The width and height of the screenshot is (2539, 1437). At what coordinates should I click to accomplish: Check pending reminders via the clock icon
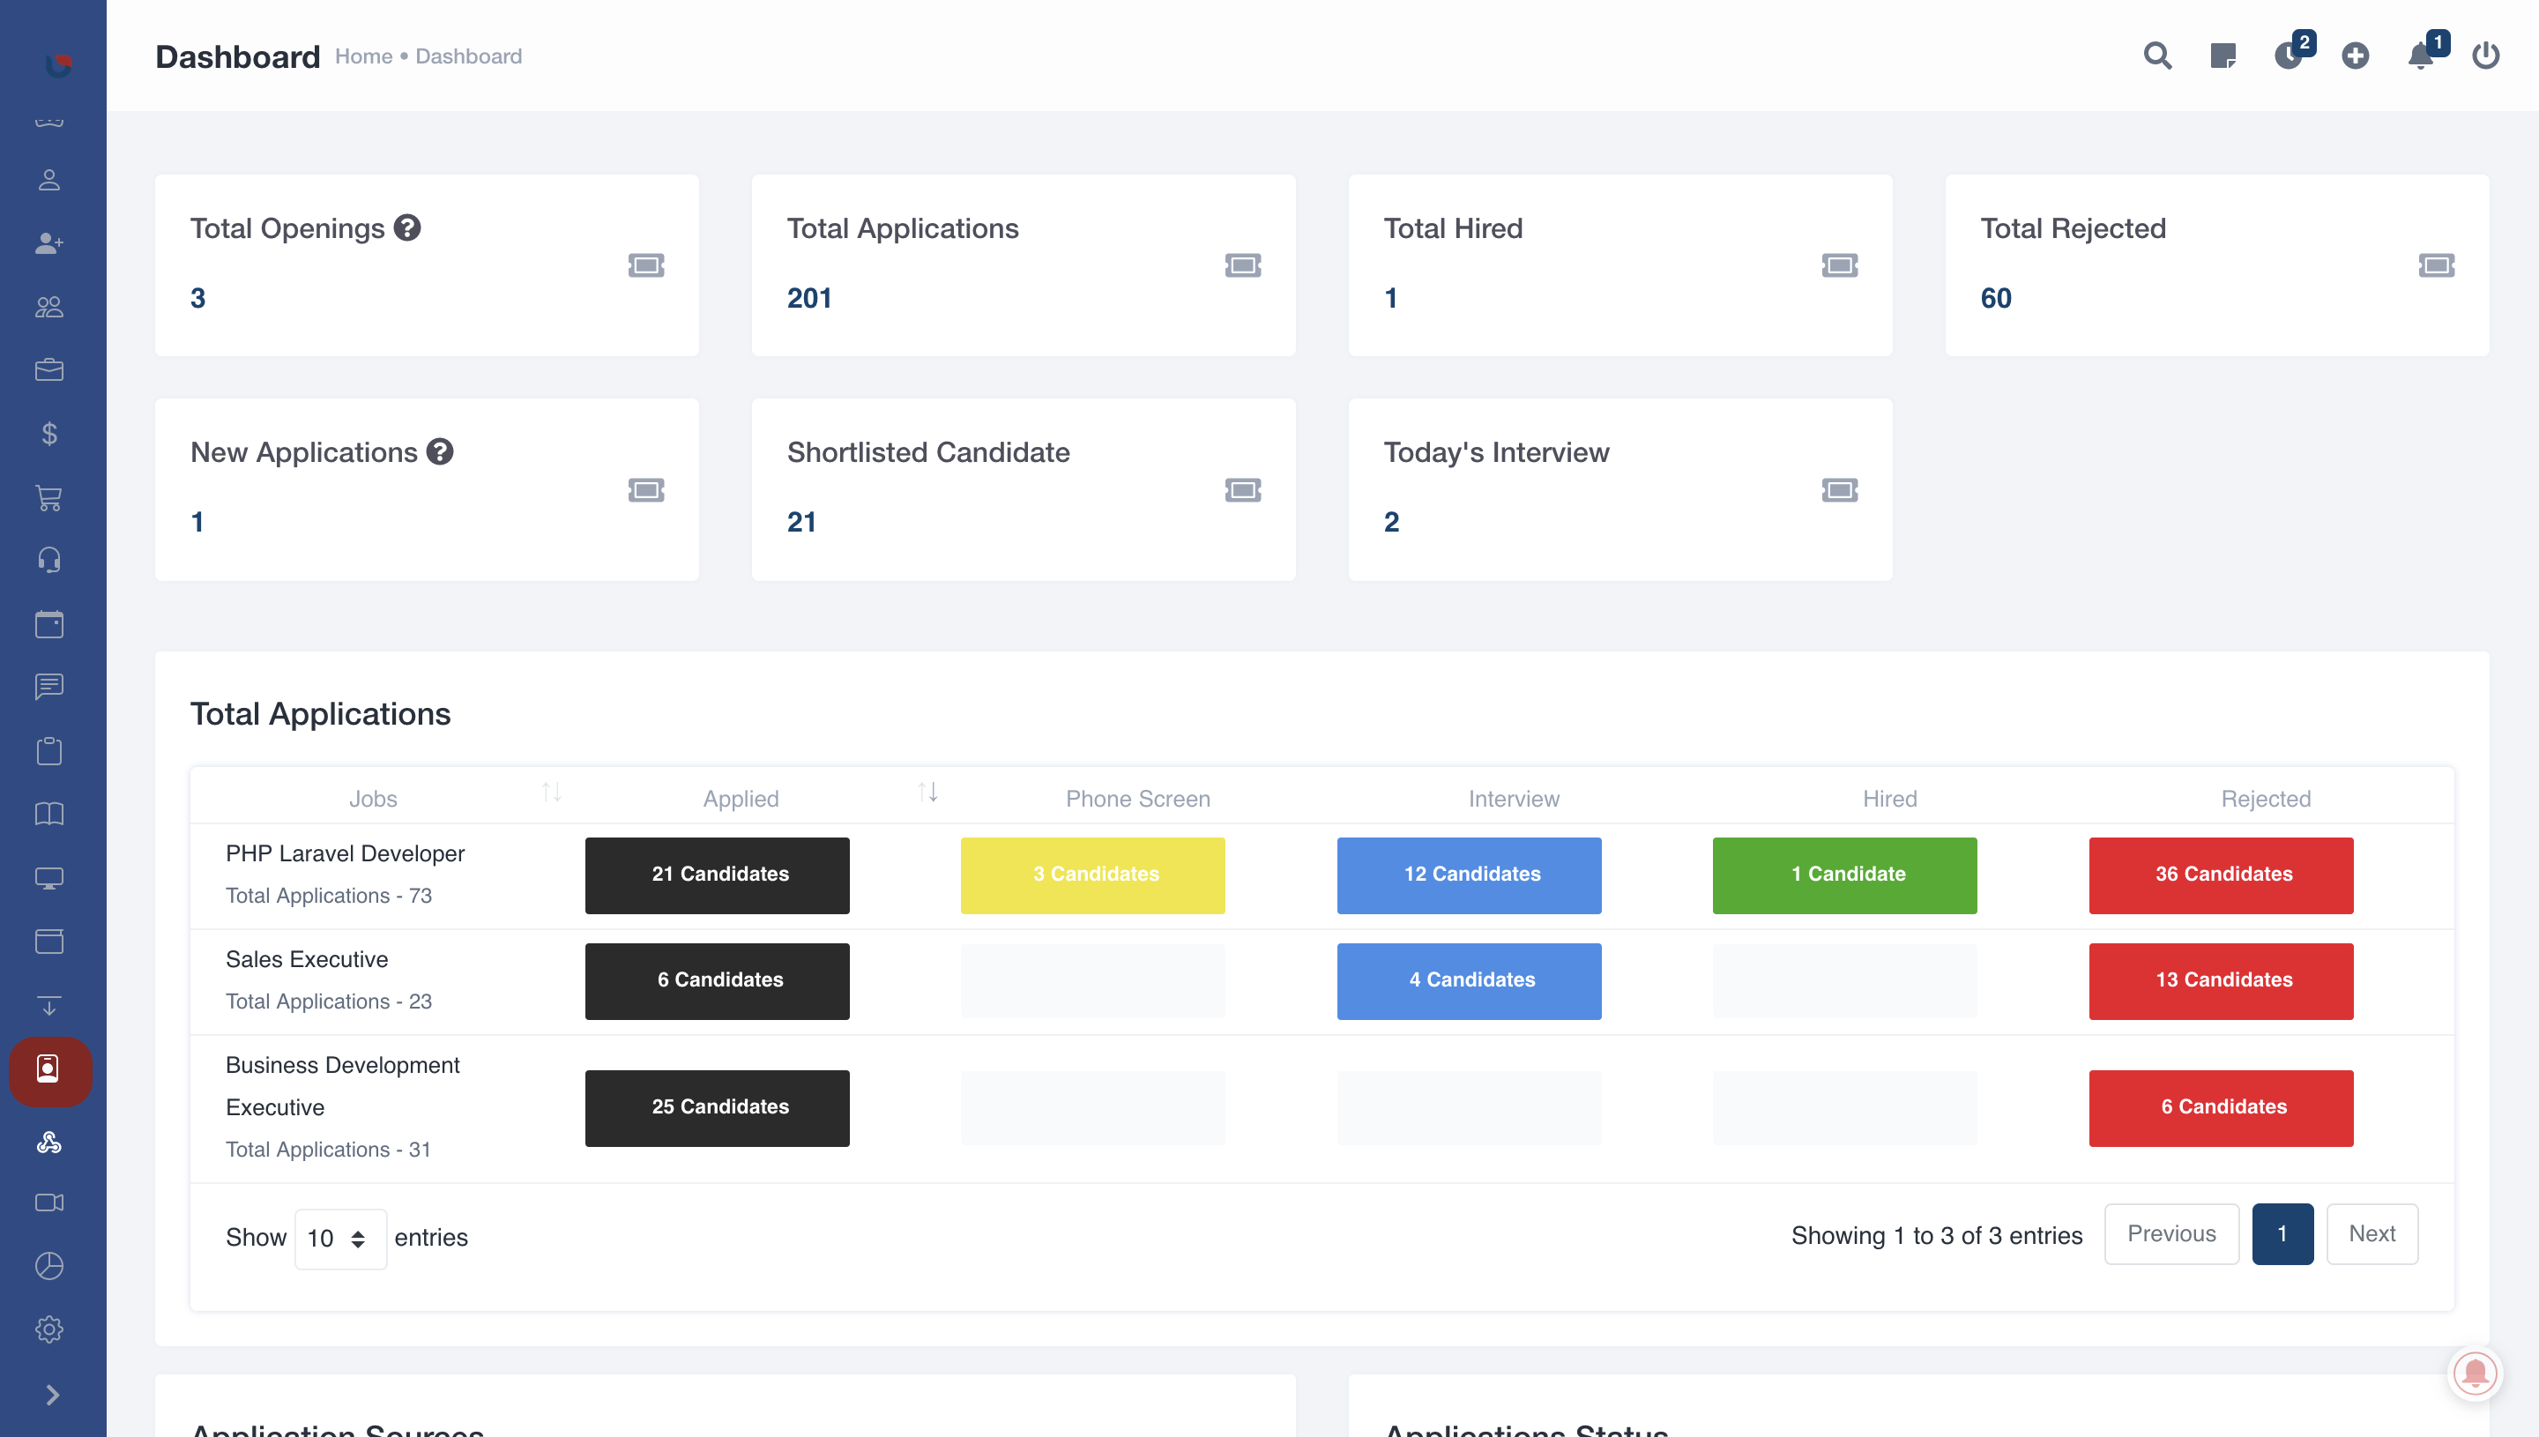[2290, 56]
